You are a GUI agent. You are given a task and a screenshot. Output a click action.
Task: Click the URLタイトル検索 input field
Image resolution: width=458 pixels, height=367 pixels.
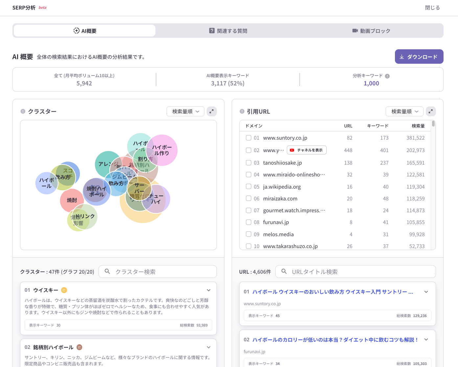355,272
